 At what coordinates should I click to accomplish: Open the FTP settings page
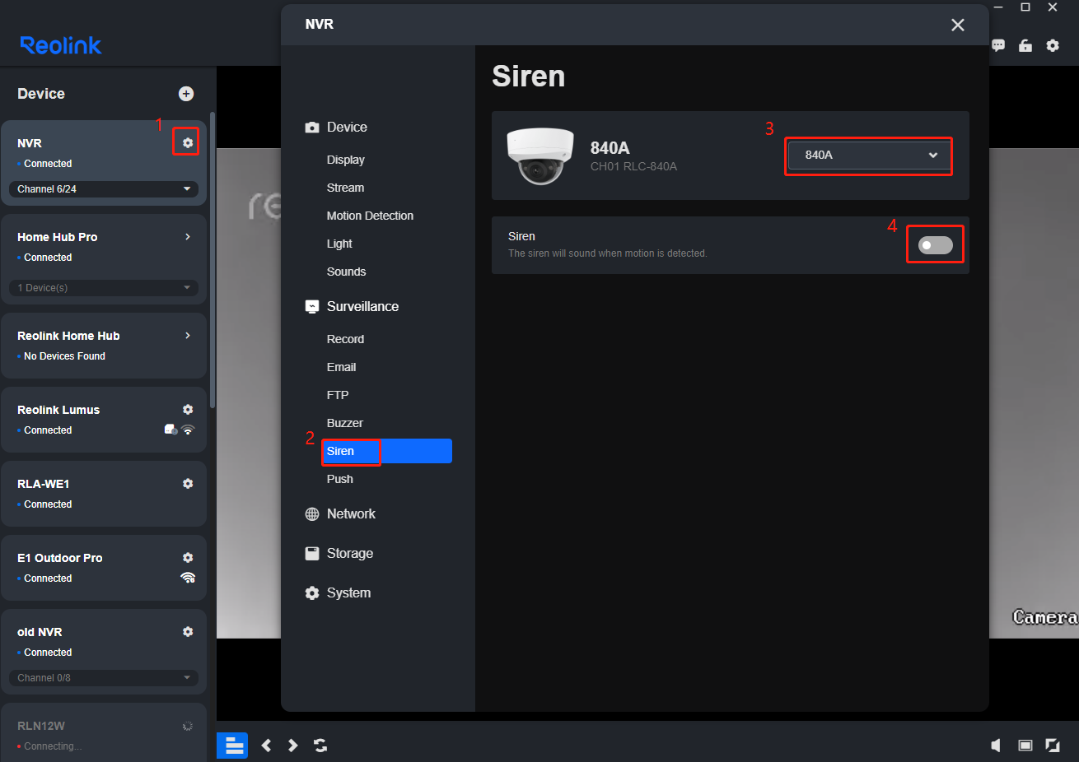point(338,395)
